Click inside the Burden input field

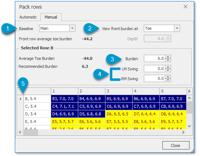click(154, 58)
